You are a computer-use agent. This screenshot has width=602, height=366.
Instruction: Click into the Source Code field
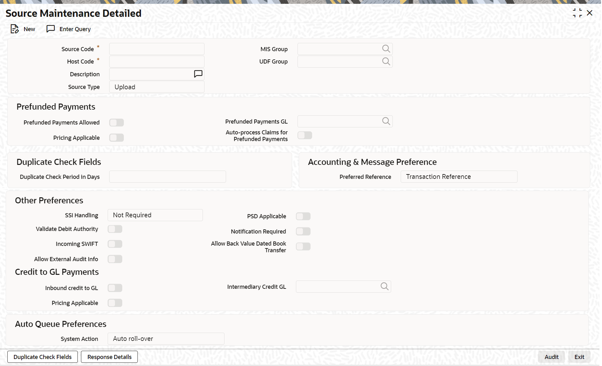click(x=157, y=49)
